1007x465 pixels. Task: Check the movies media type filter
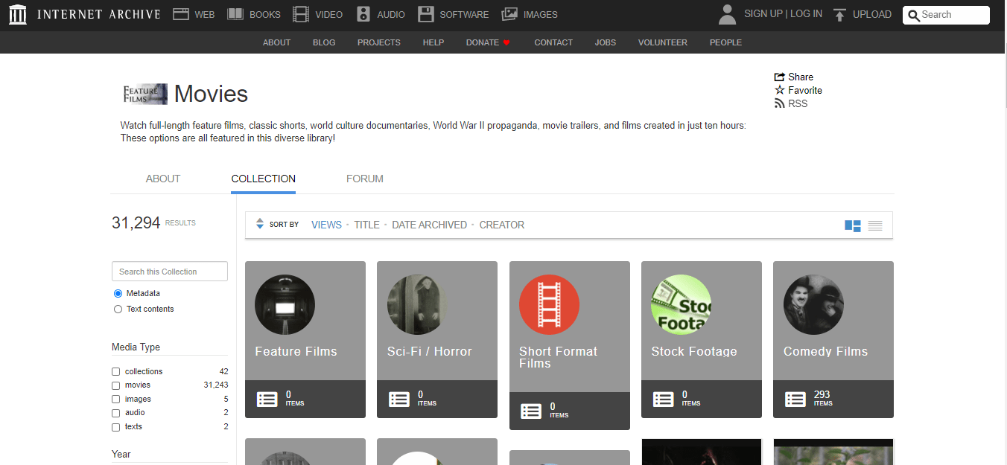point(115,385)
